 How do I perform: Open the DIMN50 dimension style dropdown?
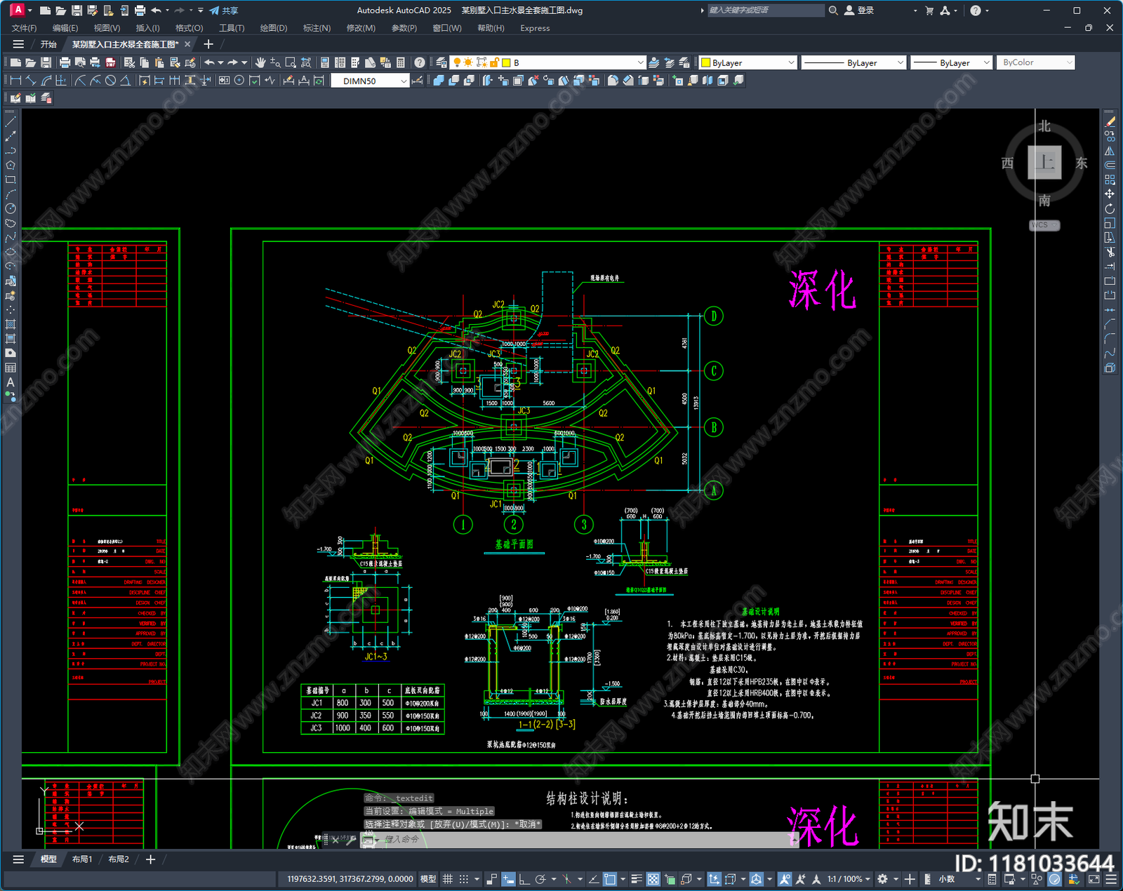[x=404, y=81]
